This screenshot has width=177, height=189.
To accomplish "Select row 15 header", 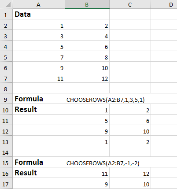I will tap(6, 162).
